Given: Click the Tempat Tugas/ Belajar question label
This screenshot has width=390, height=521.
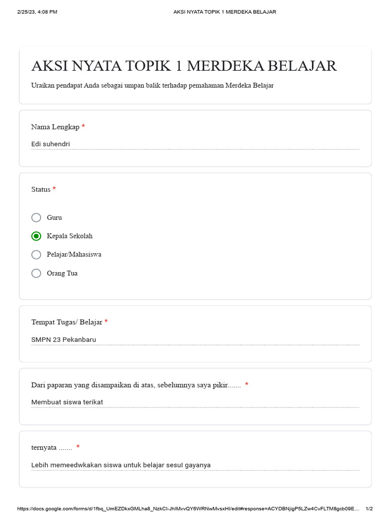Looking at the screenshot, I should click(67, 322).
